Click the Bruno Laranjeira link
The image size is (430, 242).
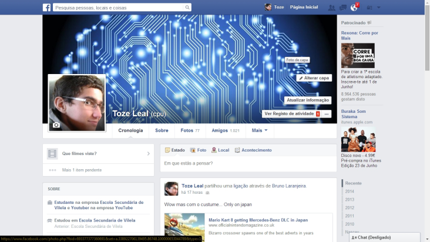(x=289, y=186)
